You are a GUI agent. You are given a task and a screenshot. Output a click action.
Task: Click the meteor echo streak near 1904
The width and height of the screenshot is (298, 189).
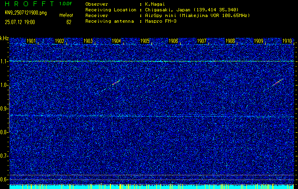coord(116,82)
